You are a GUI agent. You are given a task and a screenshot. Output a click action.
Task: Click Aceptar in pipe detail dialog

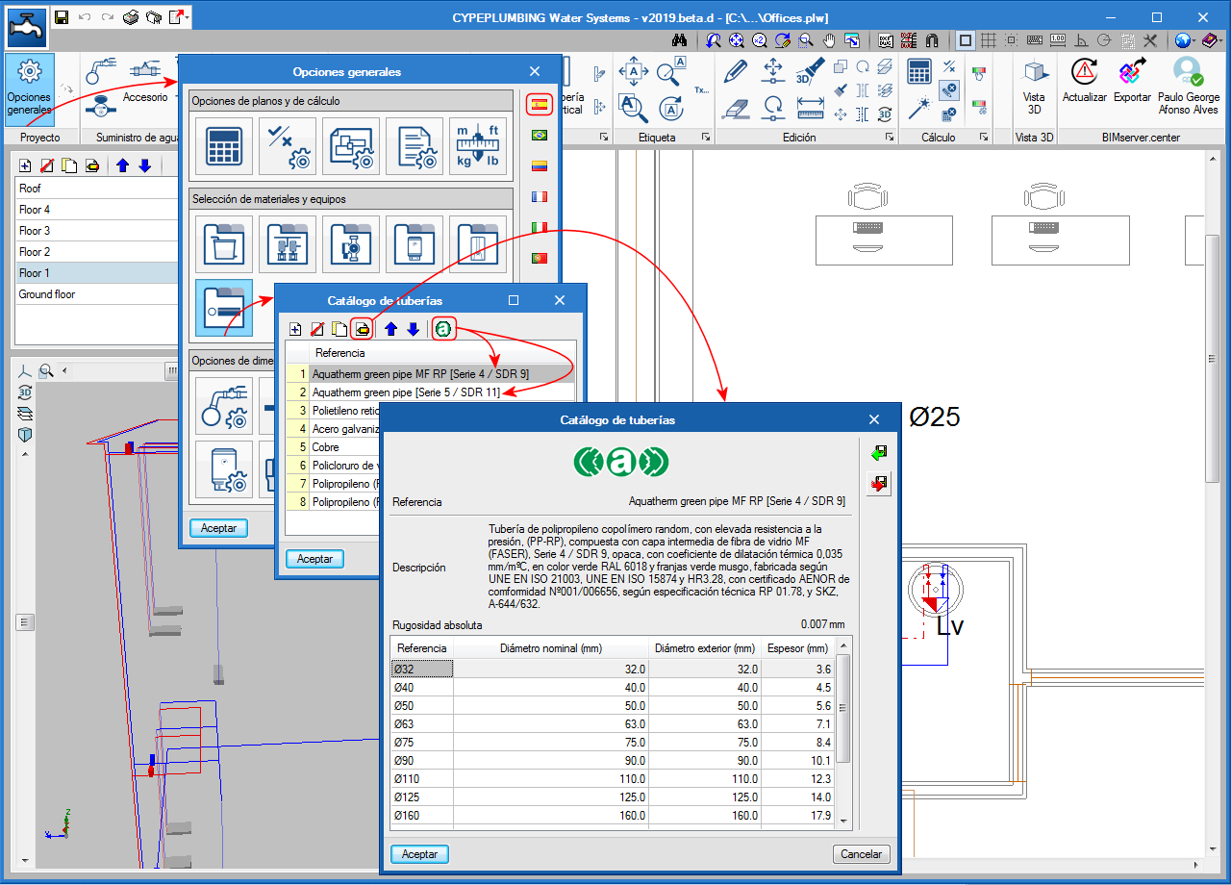(x=419, y=854)
